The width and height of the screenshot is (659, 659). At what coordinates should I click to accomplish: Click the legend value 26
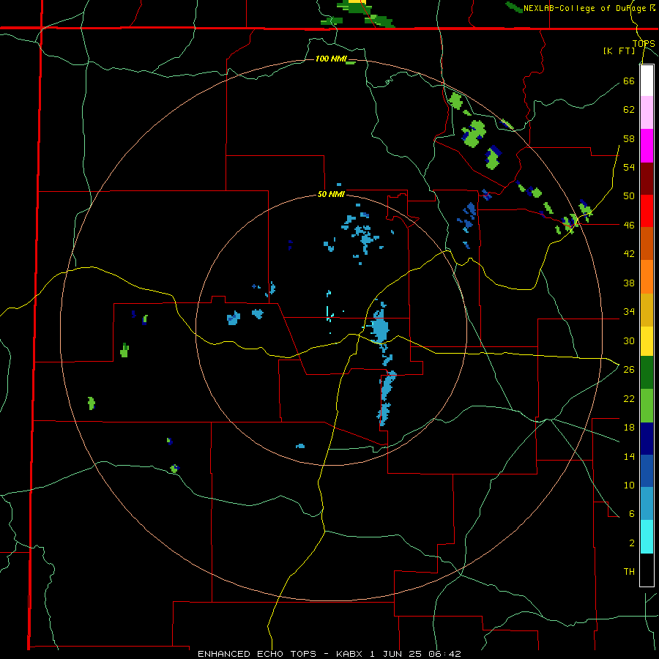629,369
